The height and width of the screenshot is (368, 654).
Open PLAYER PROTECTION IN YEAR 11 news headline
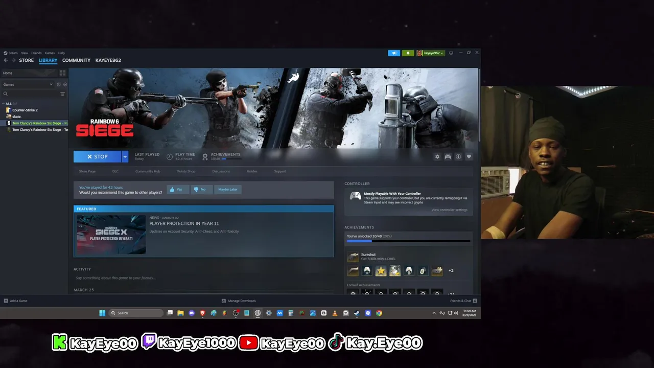(x=184, y=223)
